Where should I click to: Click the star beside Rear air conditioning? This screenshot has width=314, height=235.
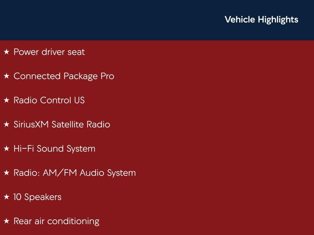[x=6, y=222]
